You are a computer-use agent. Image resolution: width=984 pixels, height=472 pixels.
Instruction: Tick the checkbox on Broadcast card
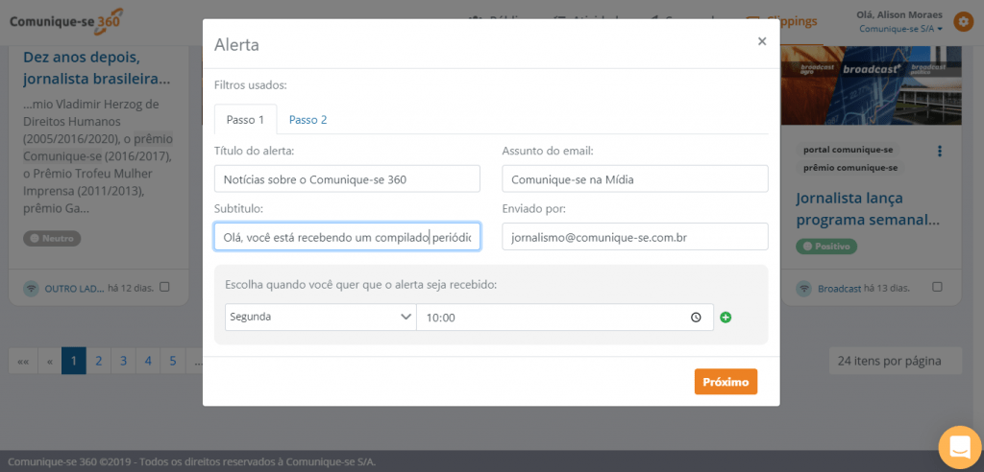click(937, 287)
